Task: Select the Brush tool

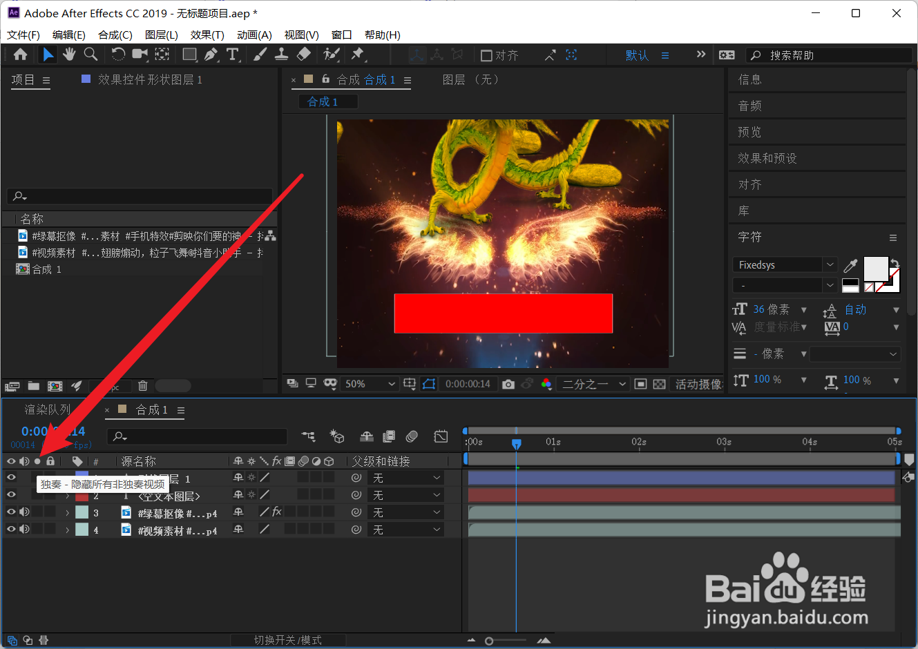Action: click(x=260, y=55)
